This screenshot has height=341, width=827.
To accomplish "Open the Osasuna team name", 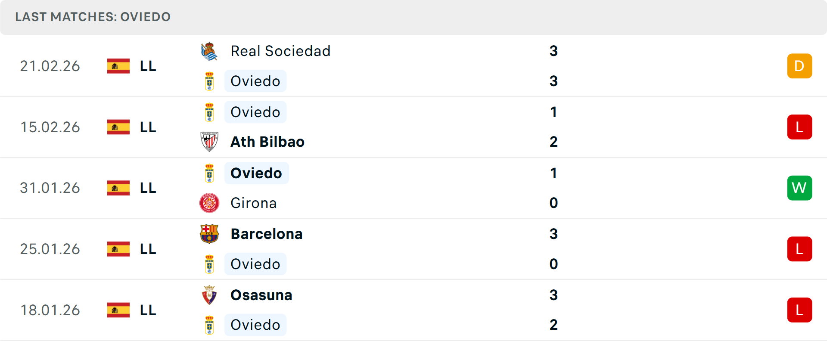I will click(x=261, y=295).
